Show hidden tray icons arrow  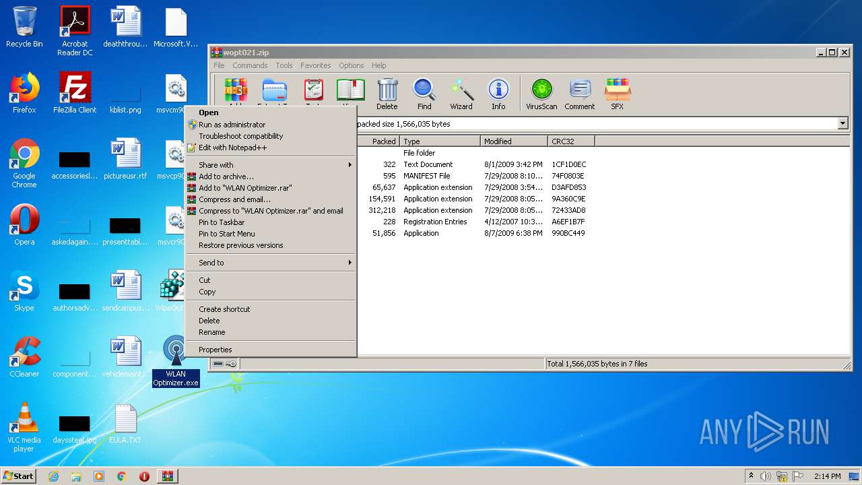click(x=751, y=476)
